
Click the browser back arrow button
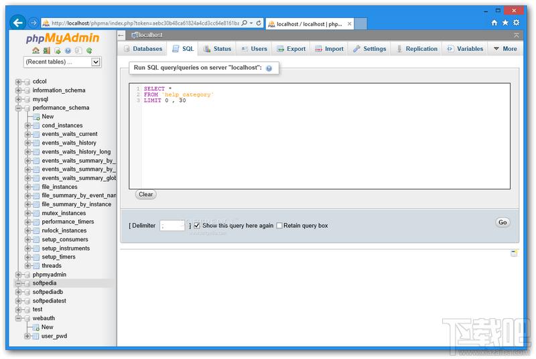point(19,23)
